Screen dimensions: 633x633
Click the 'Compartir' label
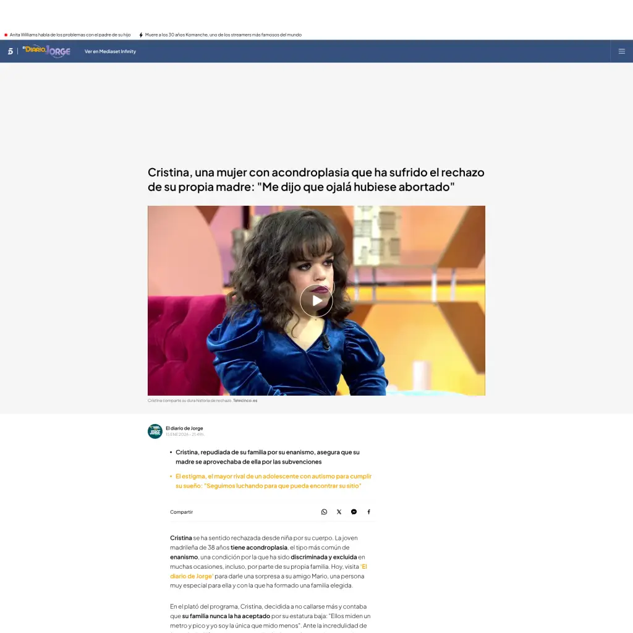(181, 512)
